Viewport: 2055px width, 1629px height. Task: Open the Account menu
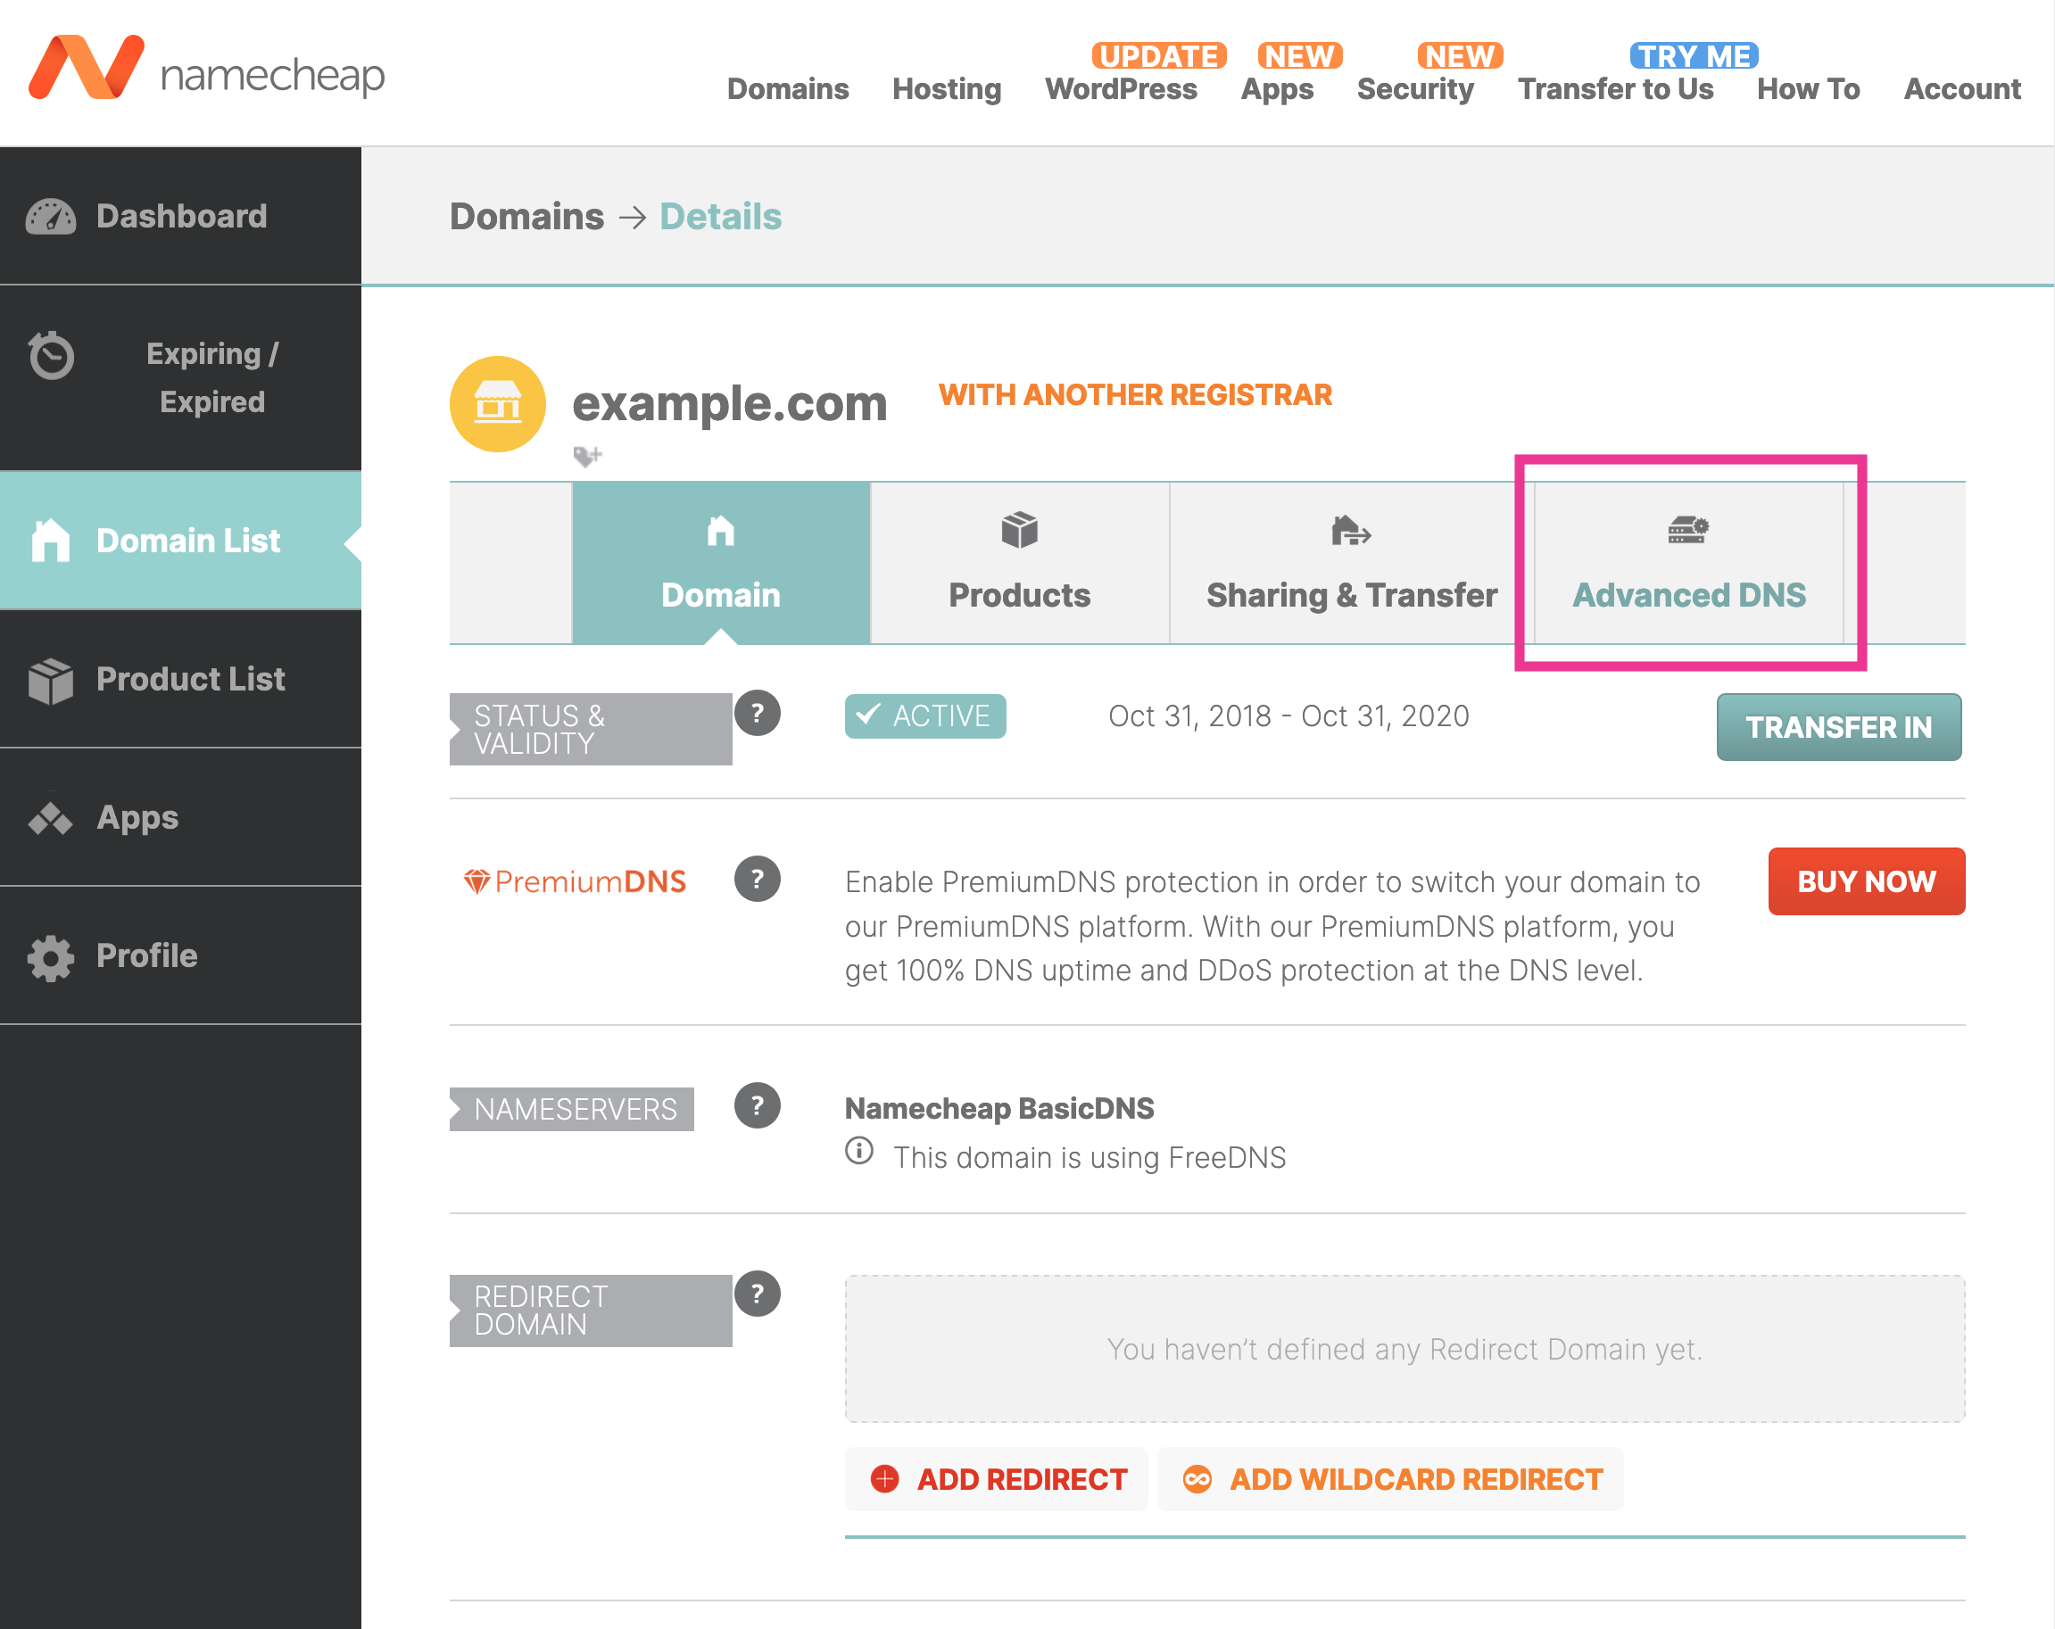pyautogui.click(x=1961, y=88)
